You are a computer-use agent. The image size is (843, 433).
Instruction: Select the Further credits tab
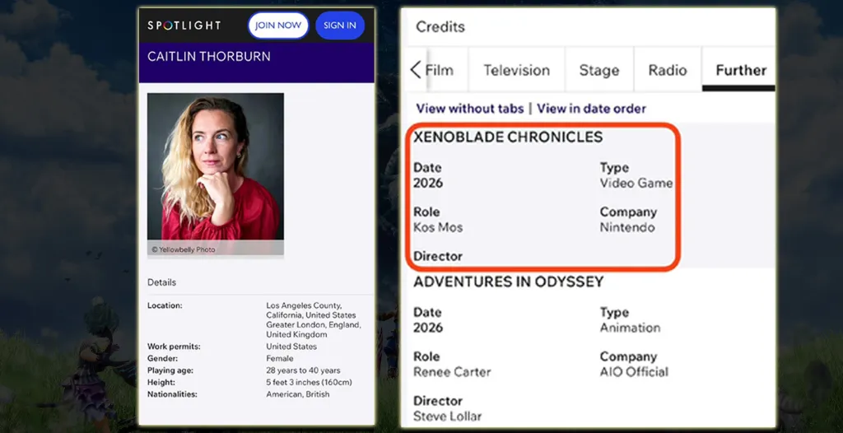pos(740,70)
